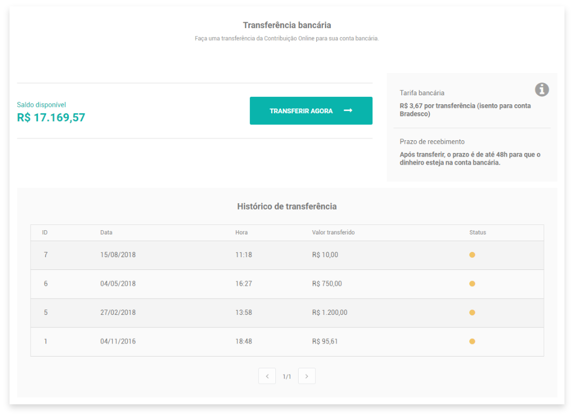Screen dimensions: 574x417
Task: Click the Tarifa bancária label
Action: 422,93
